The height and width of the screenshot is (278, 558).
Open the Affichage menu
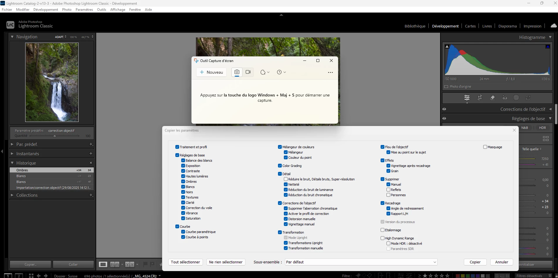point(118,10)
